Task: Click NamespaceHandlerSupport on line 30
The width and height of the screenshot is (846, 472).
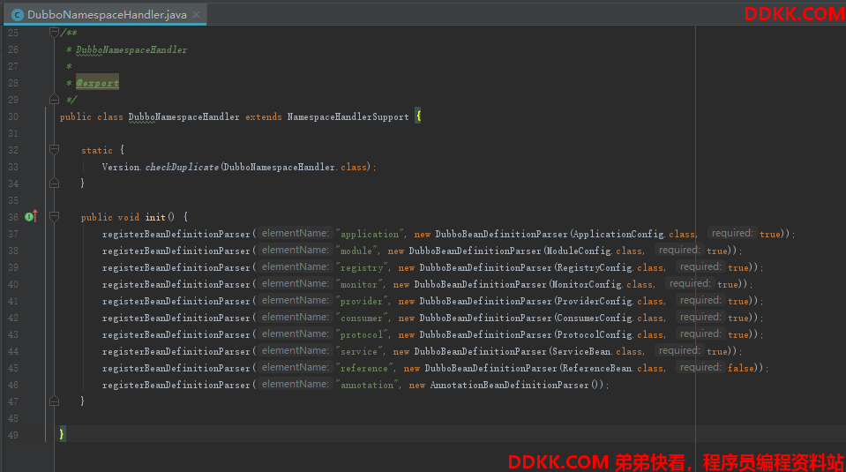Action: [x=348, y=116]
